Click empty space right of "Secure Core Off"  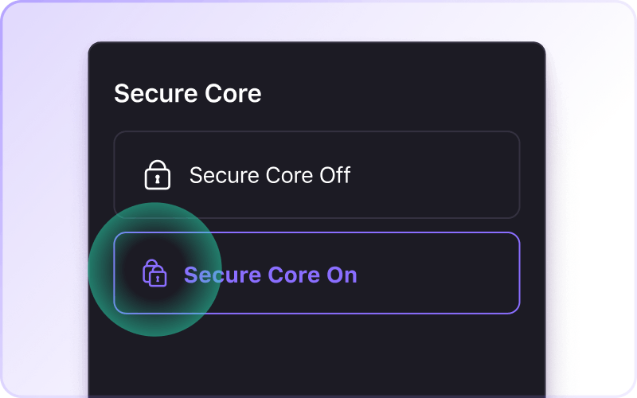point(438,175)
